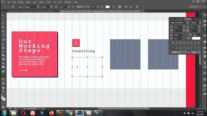Click text color swatch in options bar
This screenshot has height=116, width=207.
107,7
